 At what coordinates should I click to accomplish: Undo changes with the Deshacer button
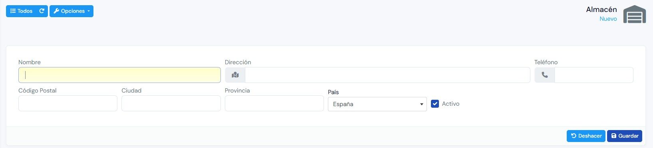tap(586, 136)
